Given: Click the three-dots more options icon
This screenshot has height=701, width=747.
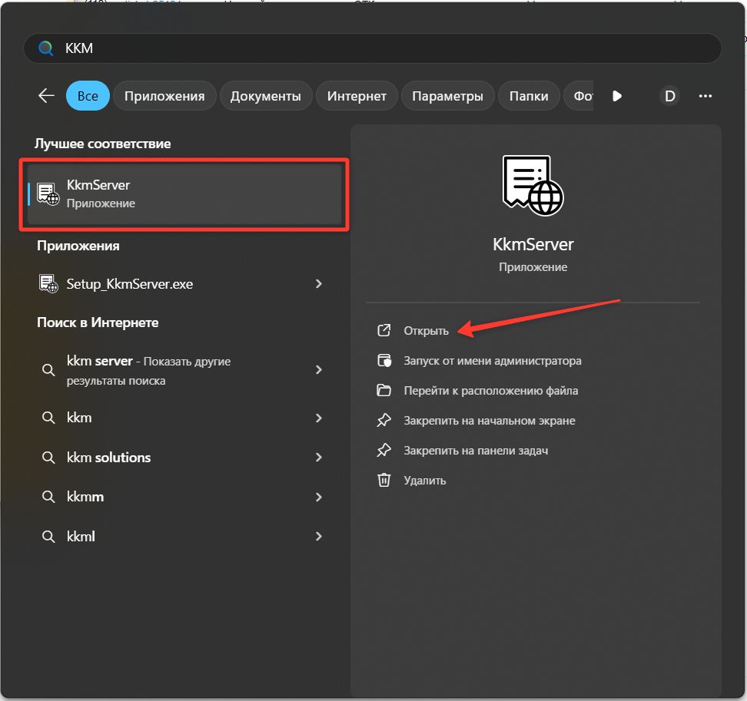Looking at the screenshot, I should pyautogui.click(x=705, y=96).
